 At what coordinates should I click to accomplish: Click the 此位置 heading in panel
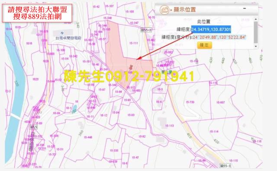click(204, 22)
